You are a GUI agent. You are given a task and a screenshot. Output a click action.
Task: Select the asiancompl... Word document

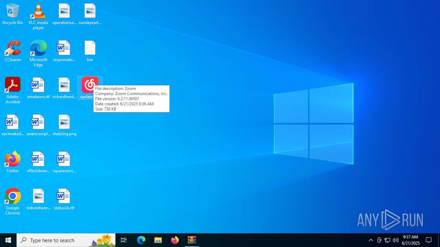[x=38, y=126]
